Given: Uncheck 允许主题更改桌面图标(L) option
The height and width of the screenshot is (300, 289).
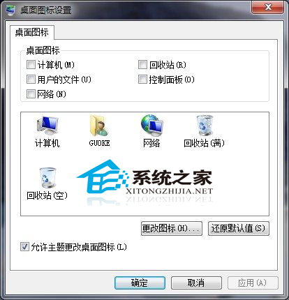Looking at the screenshot, I should (x=24, y=247).
